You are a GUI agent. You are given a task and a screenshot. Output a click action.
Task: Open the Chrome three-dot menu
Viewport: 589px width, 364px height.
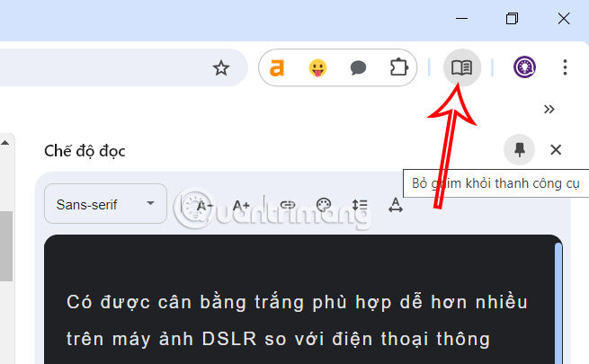tap(565, 67)
